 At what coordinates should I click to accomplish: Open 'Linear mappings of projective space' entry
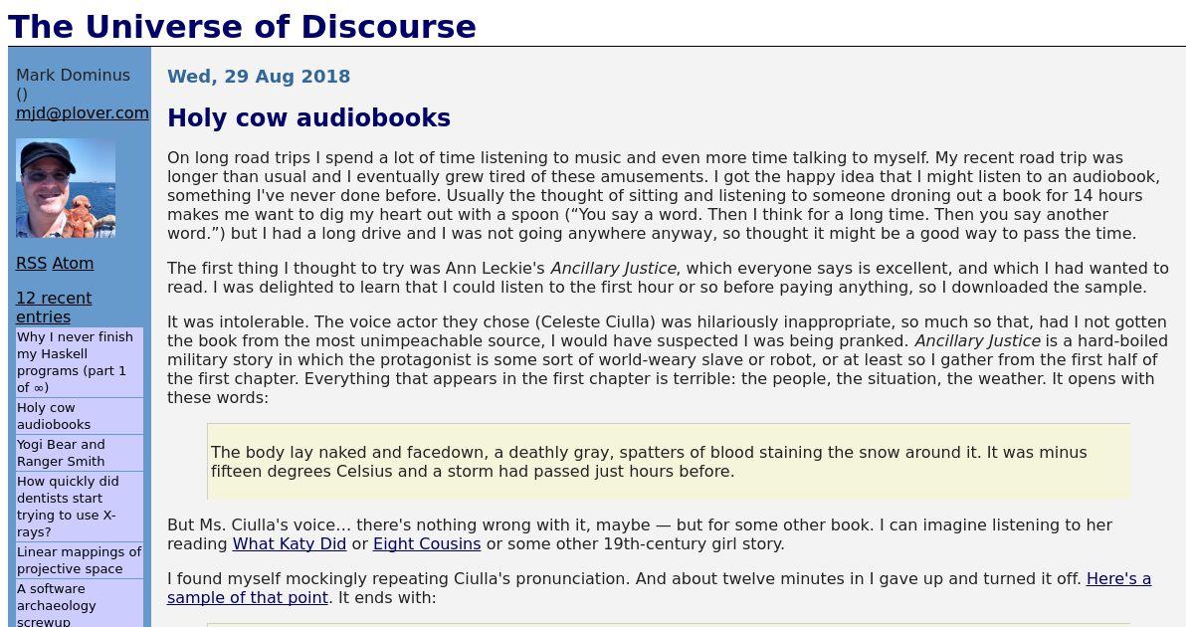click(80, 560)
